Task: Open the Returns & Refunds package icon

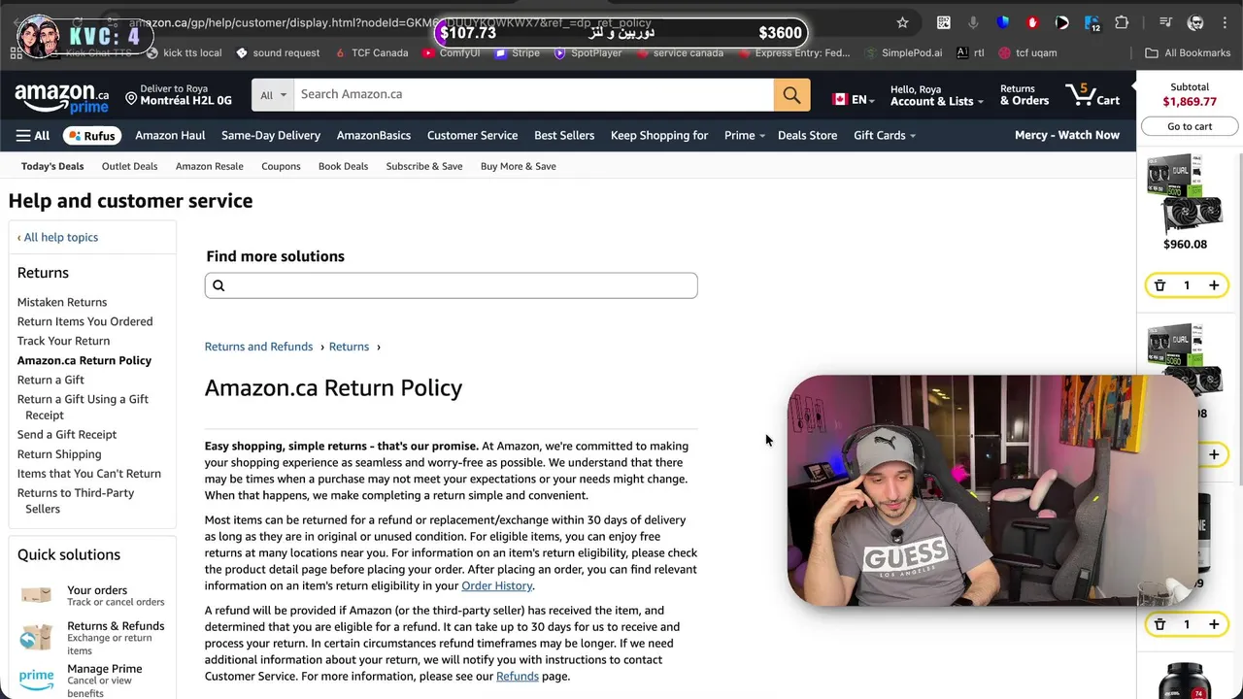Action: (37, 637)
